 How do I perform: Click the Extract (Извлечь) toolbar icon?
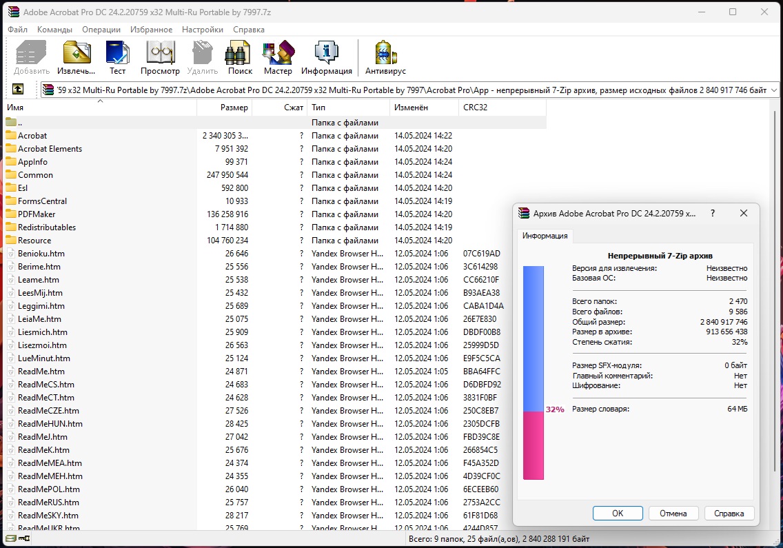(x=77, y=54)
